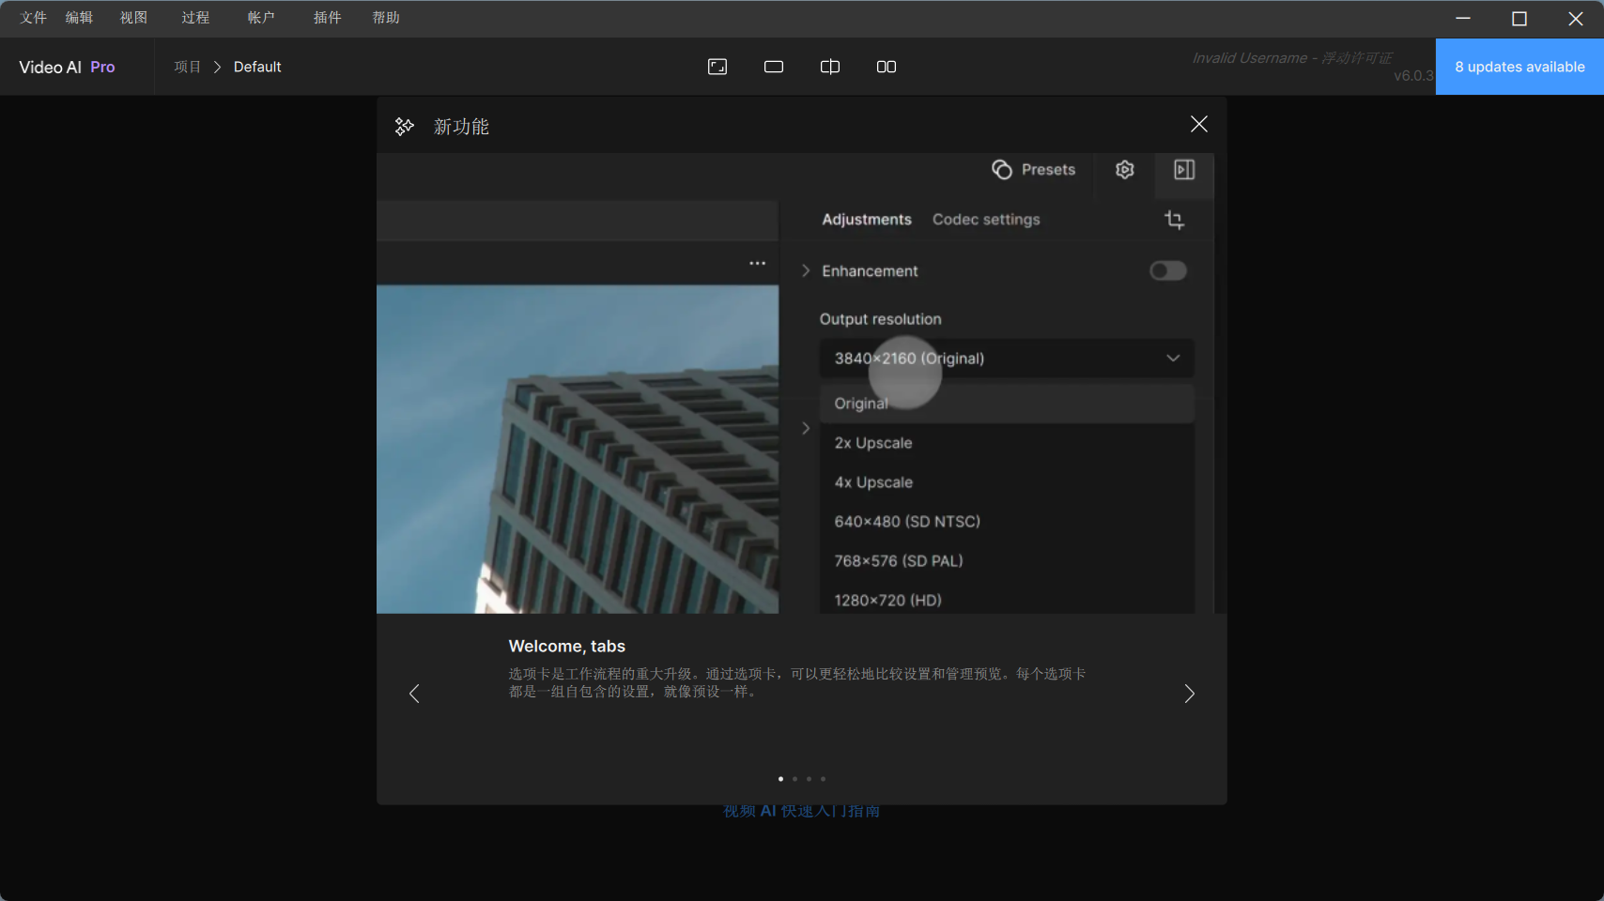Viewport: 1604px width, 901px height.
Task: Click the Default breadcrumb item
Action: click(x=257, y=67)
